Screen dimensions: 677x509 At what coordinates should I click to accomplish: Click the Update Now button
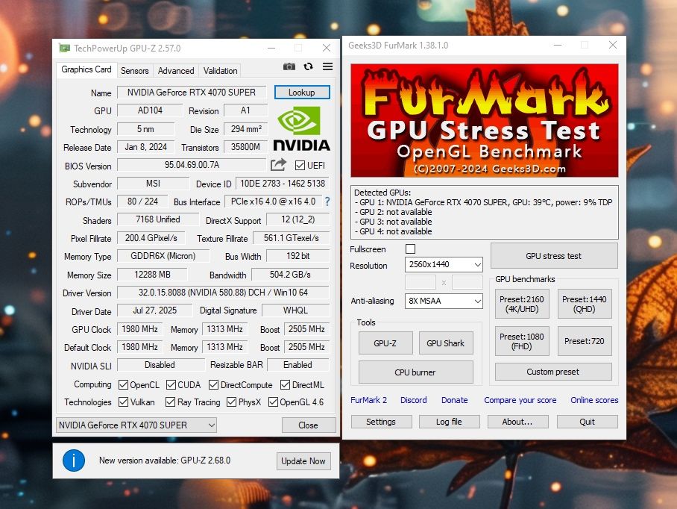[303, 461]
